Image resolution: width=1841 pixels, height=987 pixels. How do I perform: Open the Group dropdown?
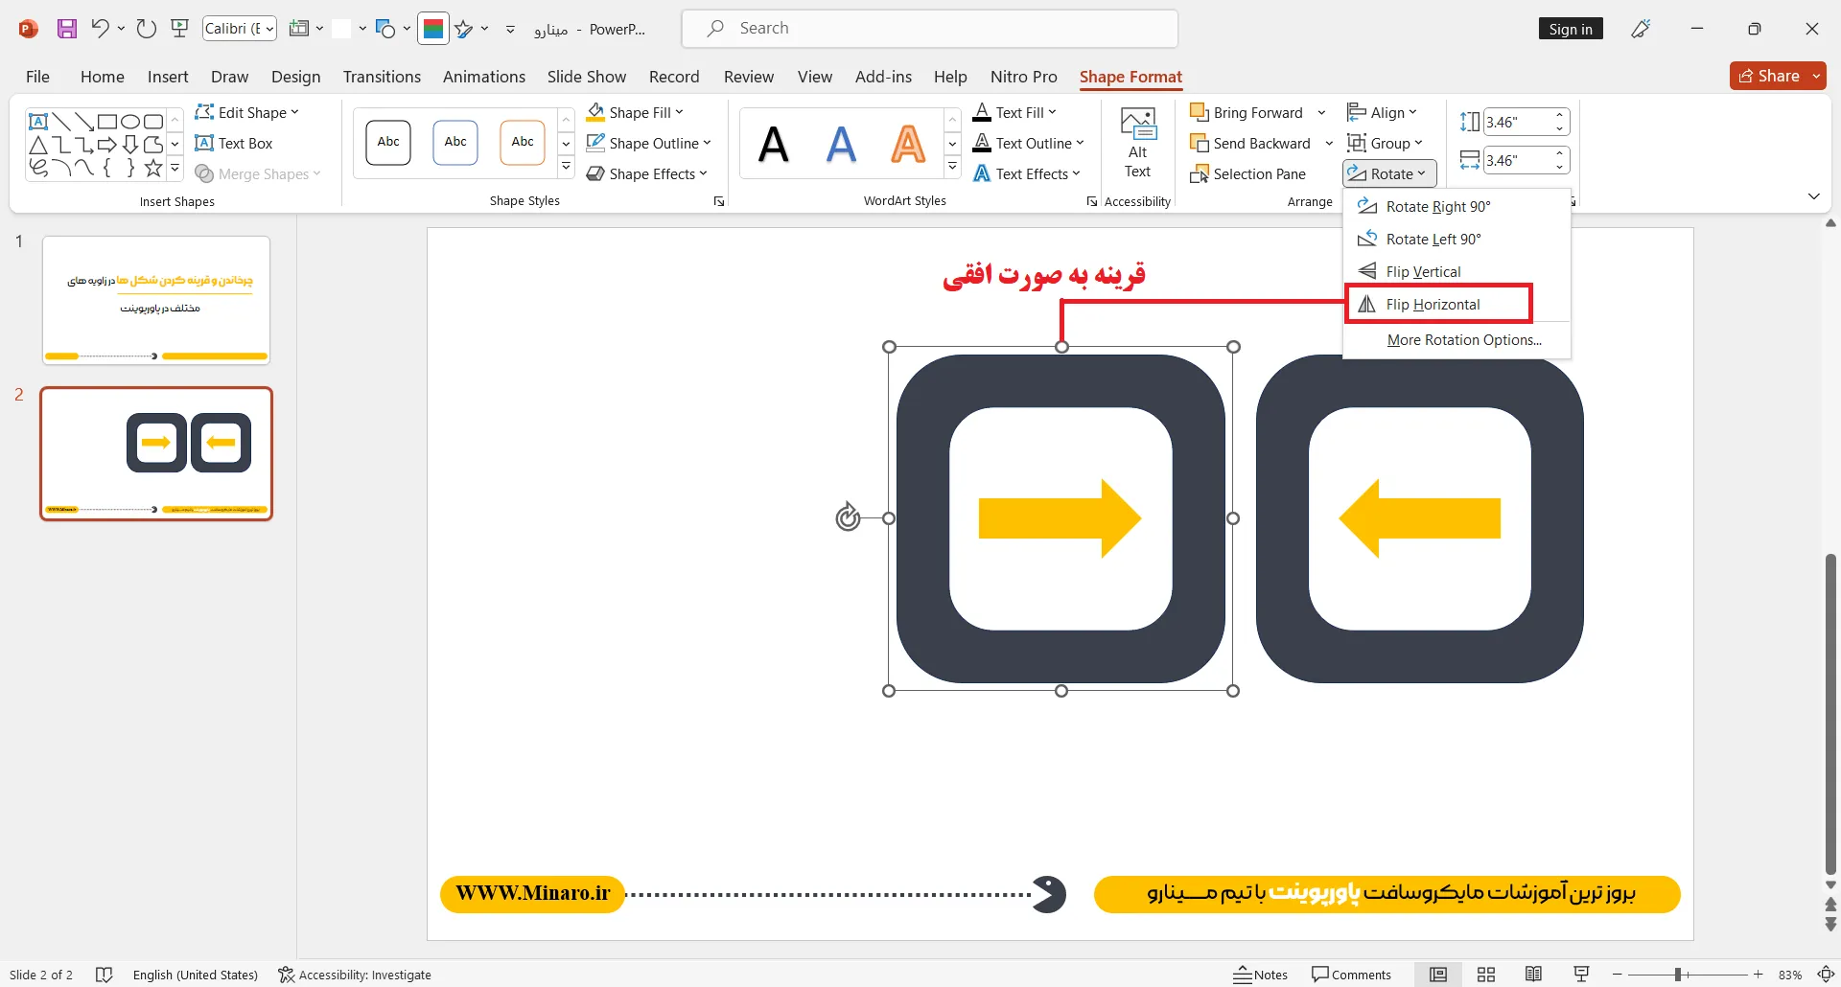(x=1385, y=143)
